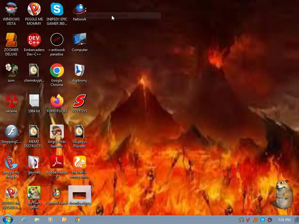Select the PEGGLE ME NECKBEA... shortcut
This screenshot has width=299, height=224.
[11, 198]
